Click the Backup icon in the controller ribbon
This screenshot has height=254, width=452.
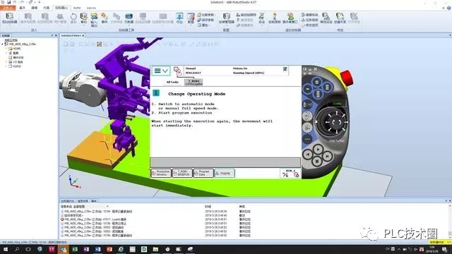[x=83, y=18]
